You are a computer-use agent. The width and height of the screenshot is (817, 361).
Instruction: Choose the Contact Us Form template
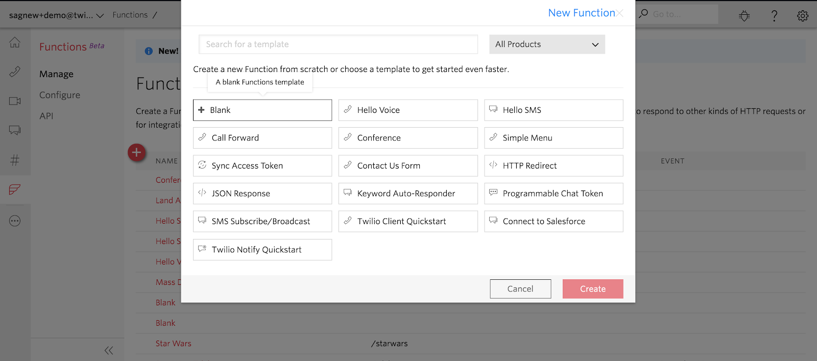tap(408, 165)
